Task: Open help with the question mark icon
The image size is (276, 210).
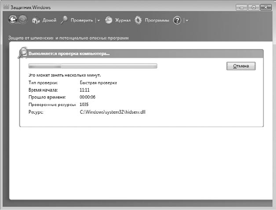Action: (177, 20)
